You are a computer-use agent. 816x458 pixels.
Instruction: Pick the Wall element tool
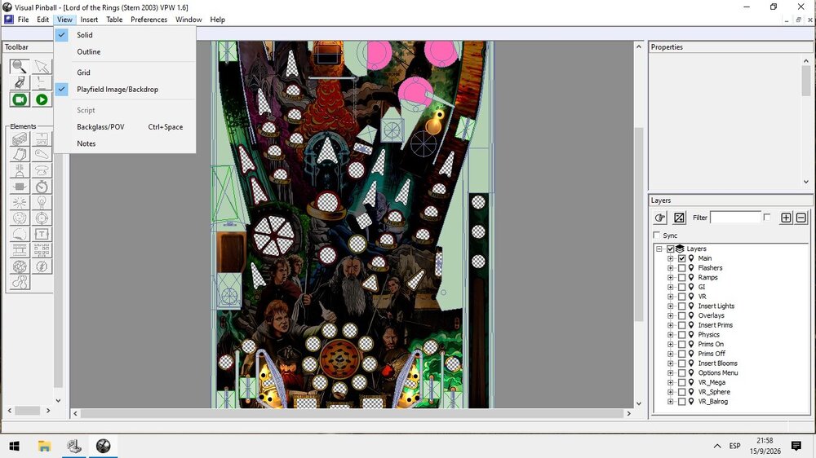tap(20, 139)
